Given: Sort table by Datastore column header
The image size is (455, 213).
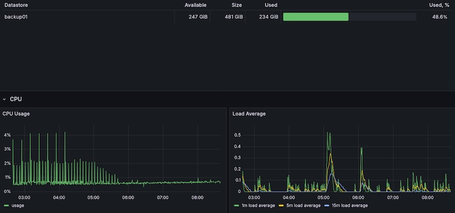Looking at the screenshot, I should pos(16,5).
